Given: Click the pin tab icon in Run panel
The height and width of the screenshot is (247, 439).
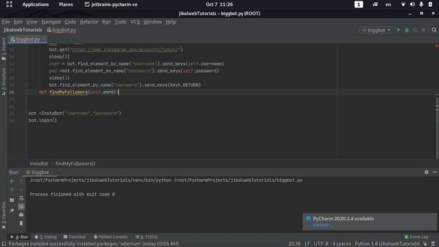Looking at the screenshot, I should point(12,211).
